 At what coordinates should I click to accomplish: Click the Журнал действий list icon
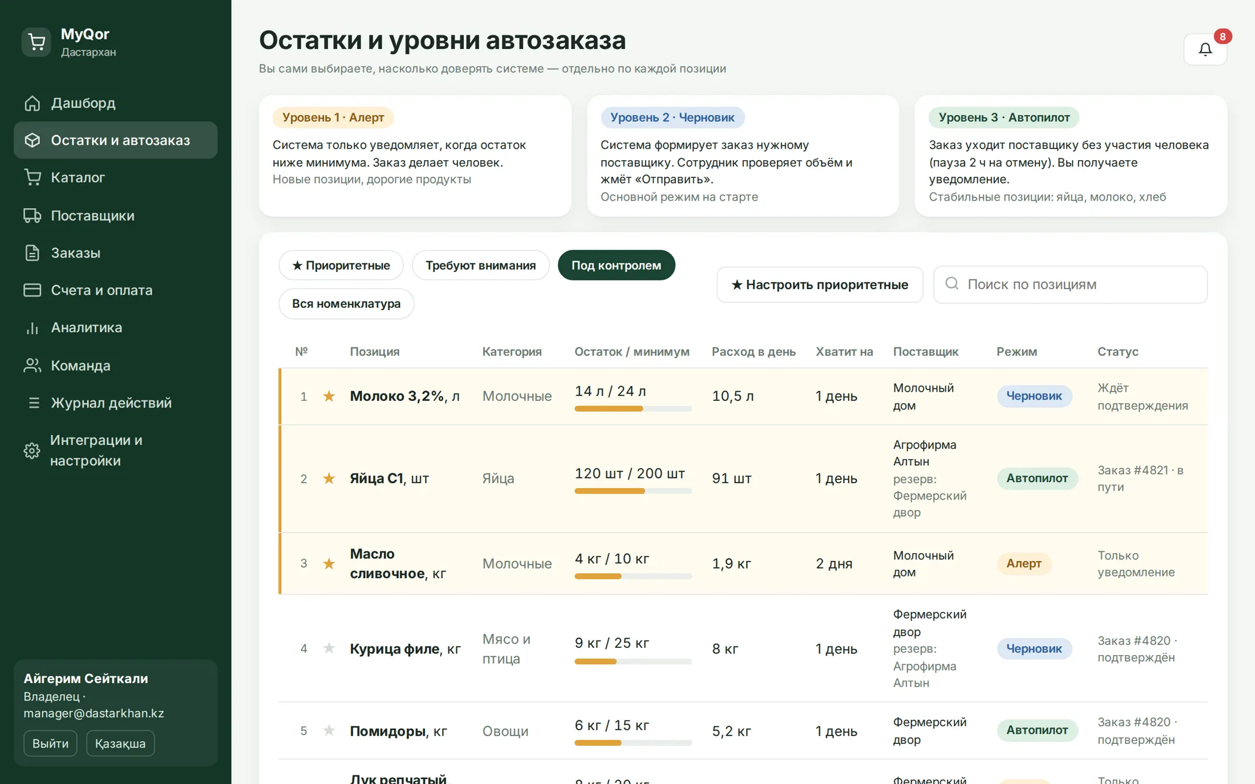(34, 403)
